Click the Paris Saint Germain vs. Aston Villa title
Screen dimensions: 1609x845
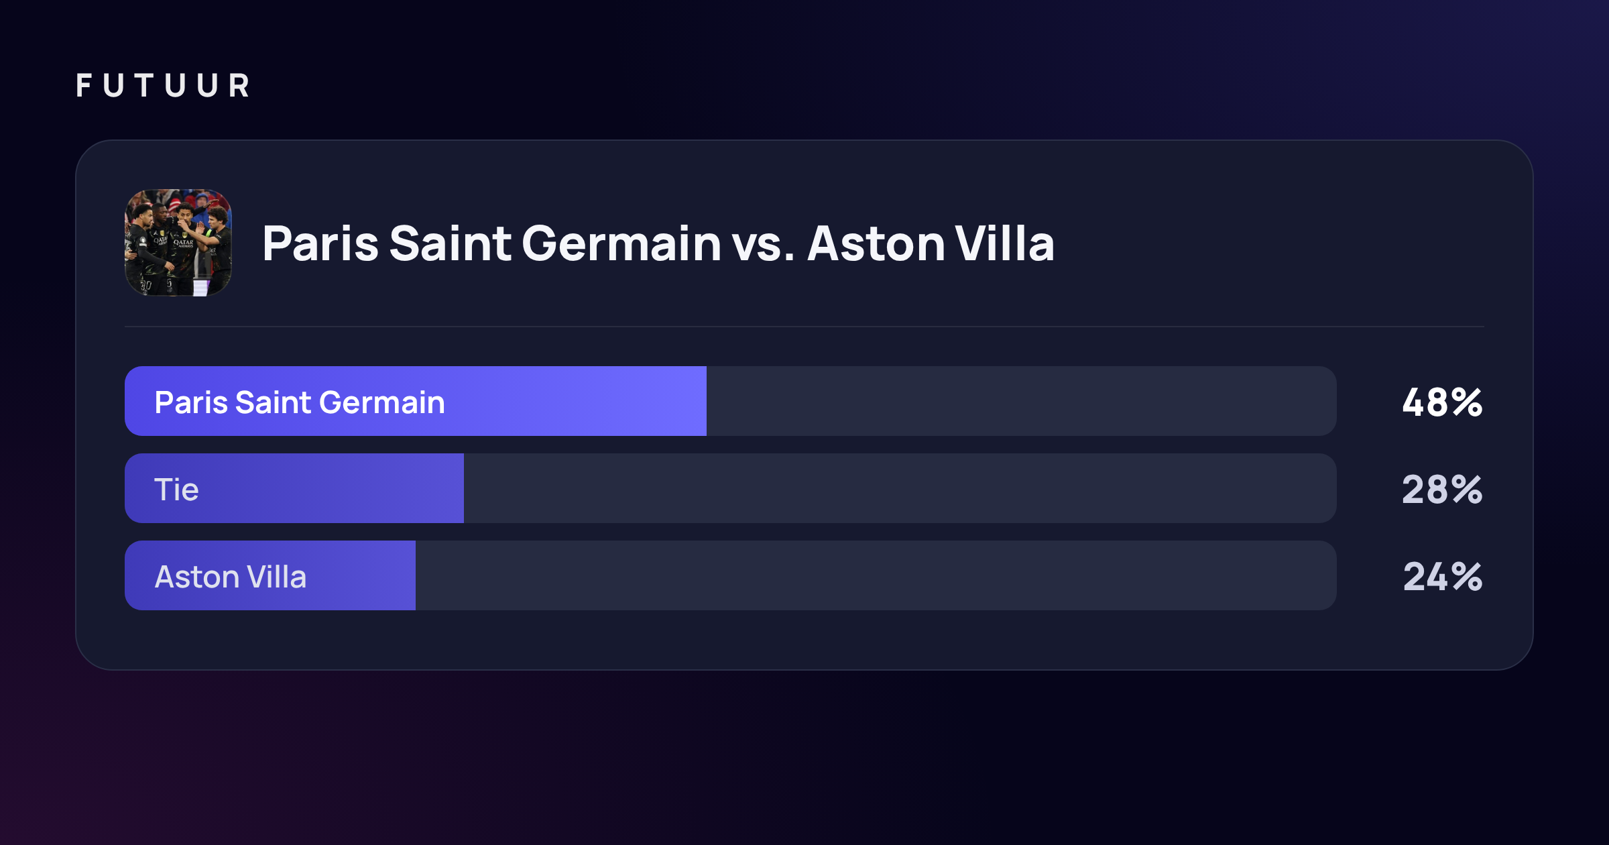click(x=658, y=243)
